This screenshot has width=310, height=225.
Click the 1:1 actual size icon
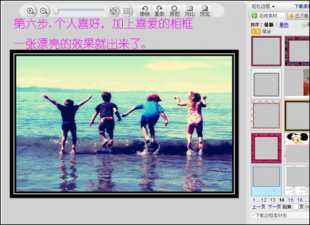[126, 11]
